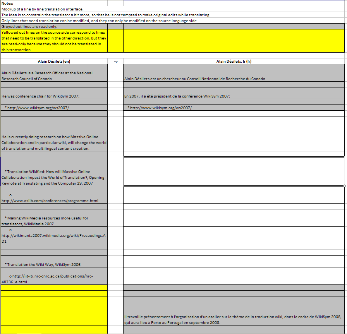Click the empty French cell beside the wikimania2007 URL
The height and width of the screenshot is (334, 347).
[x=234, y=235]
